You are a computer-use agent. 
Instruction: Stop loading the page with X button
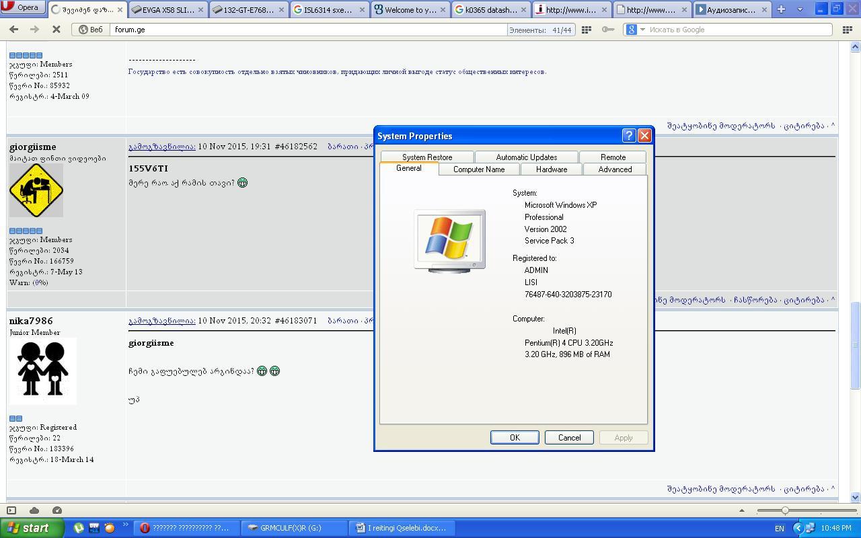click(57, 30)
